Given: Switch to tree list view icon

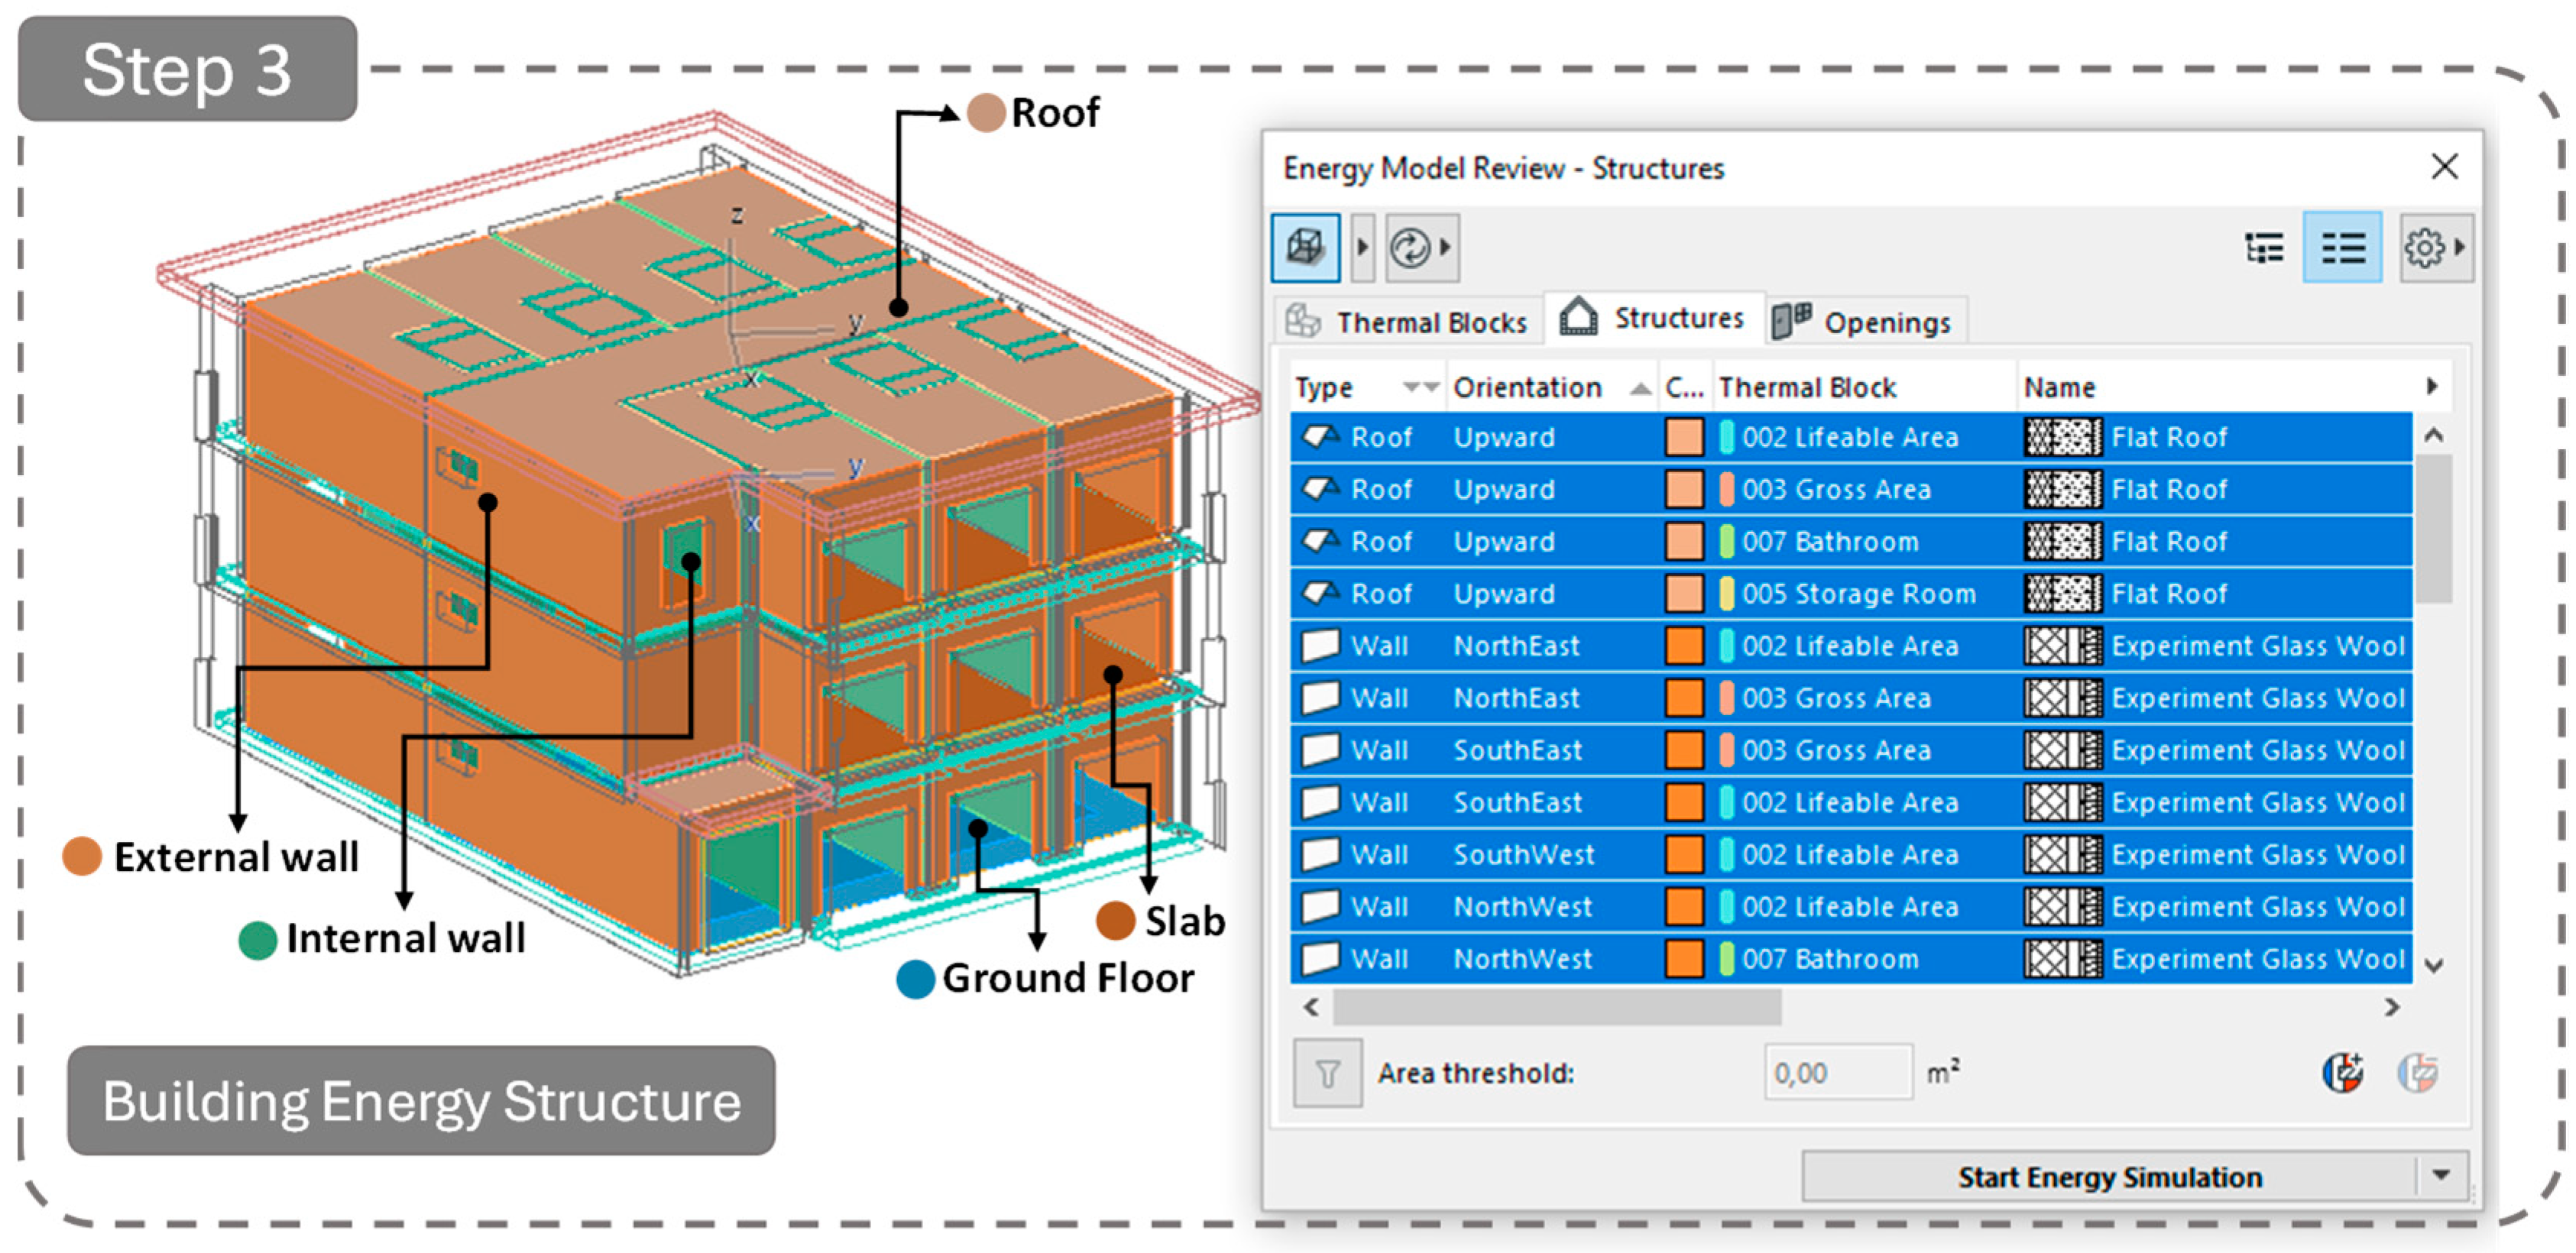Looking at the screenshot, I should click(x=2264, y=247).
